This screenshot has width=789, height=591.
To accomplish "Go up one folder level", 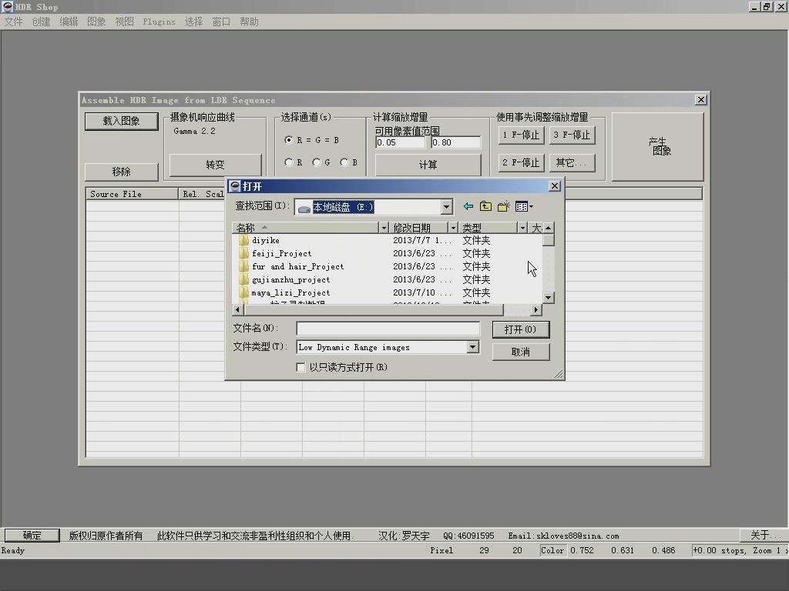I will (x=485, y=206).
